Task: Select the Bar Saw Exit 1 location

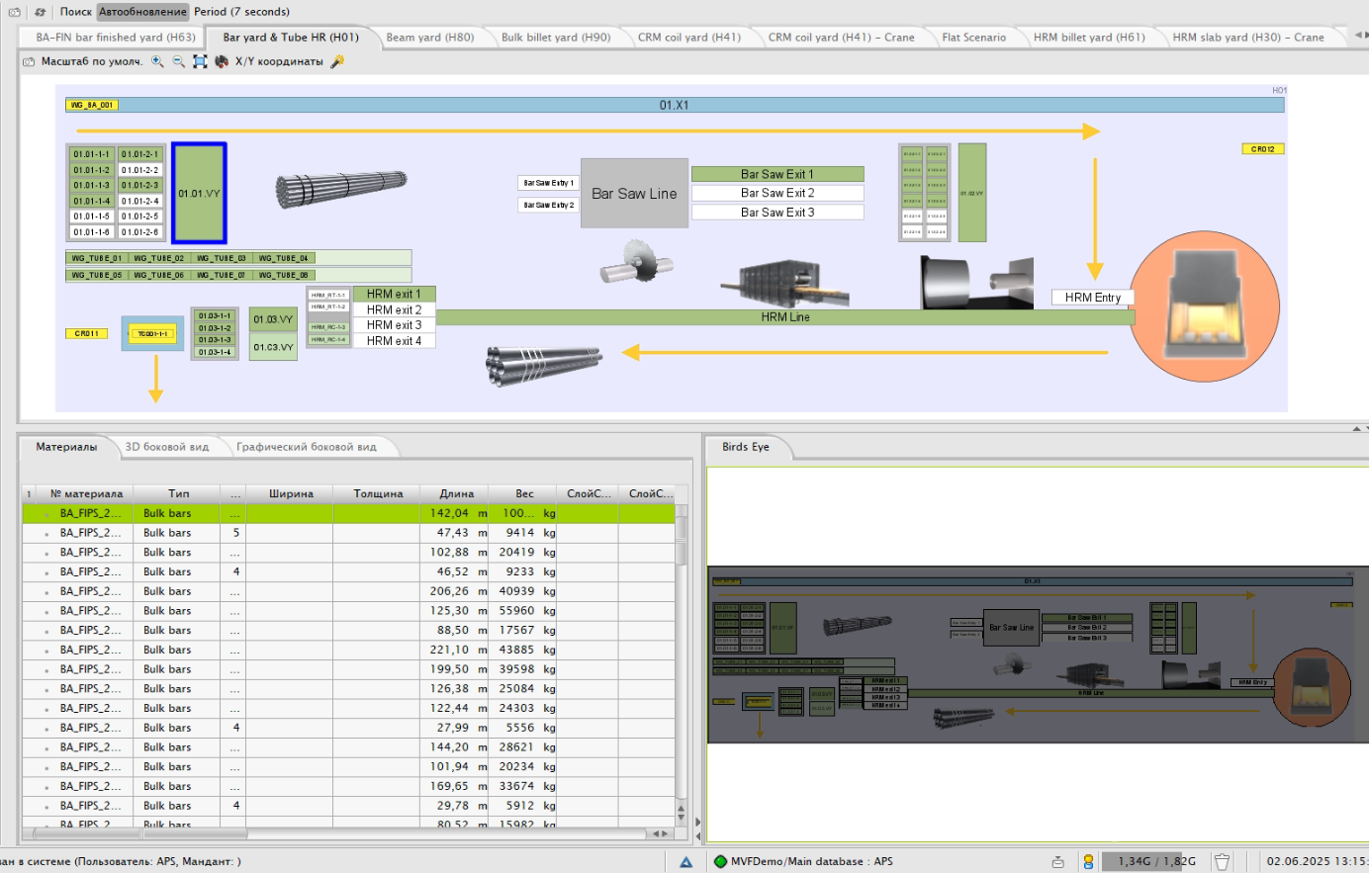Action: click(777, 174)
